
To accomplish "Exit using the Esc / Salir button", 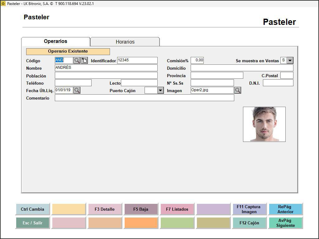I will tap(32, 223).
